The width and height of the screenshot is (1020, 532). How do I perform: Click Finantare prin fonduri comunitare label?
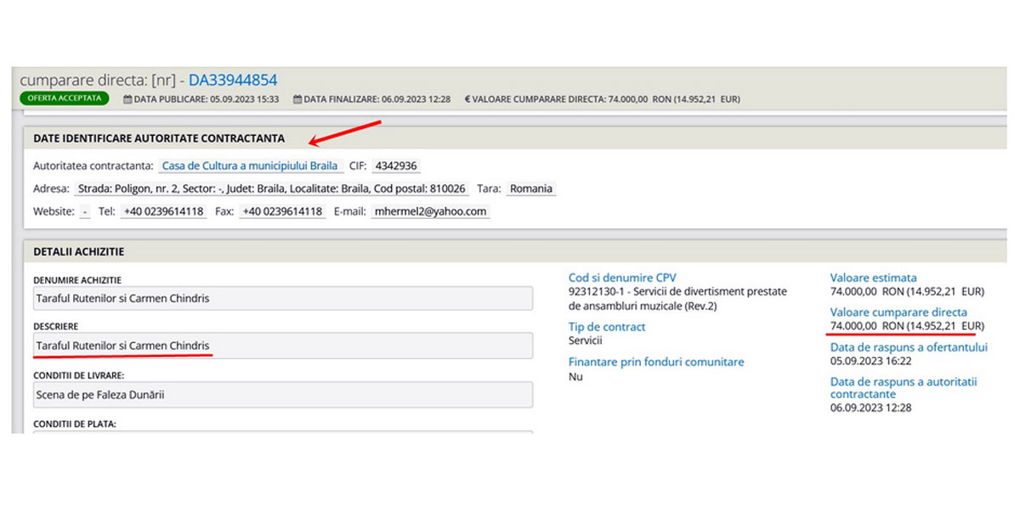(656, 362)
